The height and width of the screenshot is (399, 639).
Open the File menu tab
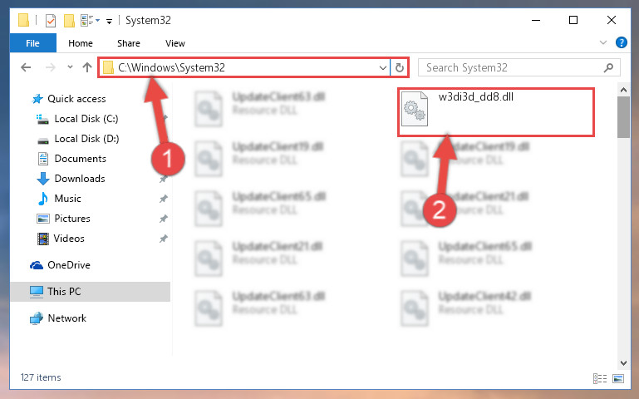click(33, 42)
